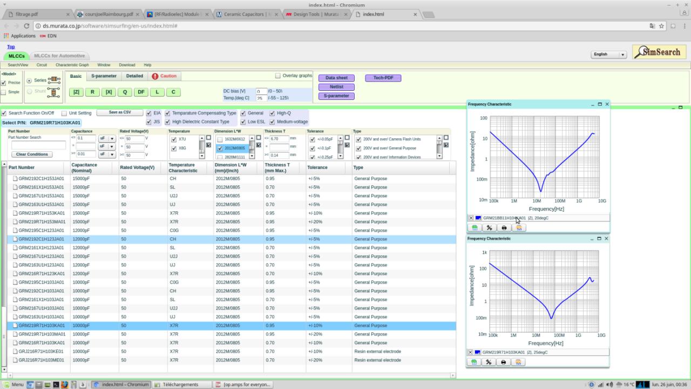The width and height of the screenshot is (691, 389).
Task: Toggle the Search Function On/Off checkbox
Action: [4, 113]
